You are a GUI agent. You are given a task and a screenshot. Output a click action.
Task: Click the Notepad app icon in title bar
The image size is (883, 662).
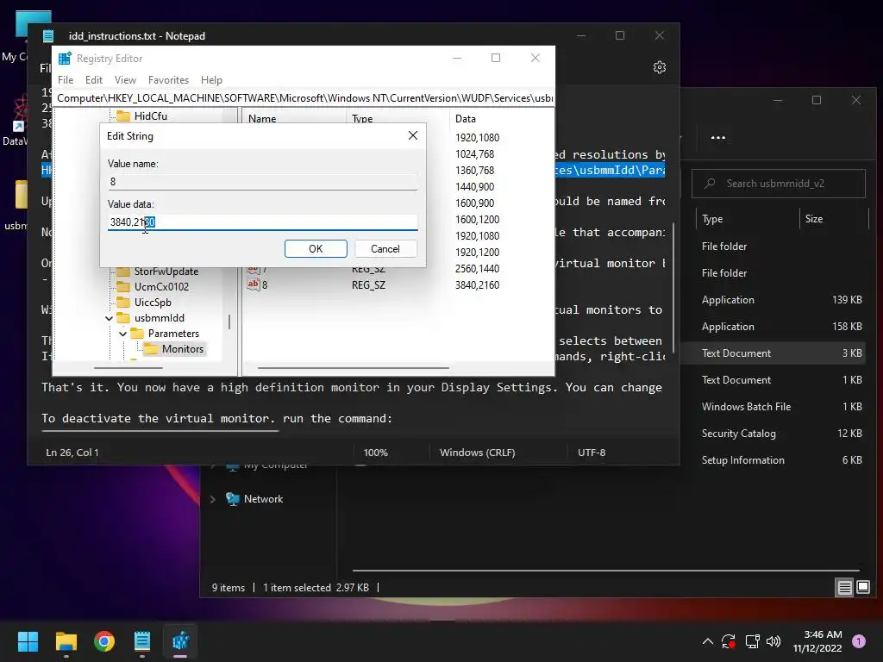tap(48, 36)
